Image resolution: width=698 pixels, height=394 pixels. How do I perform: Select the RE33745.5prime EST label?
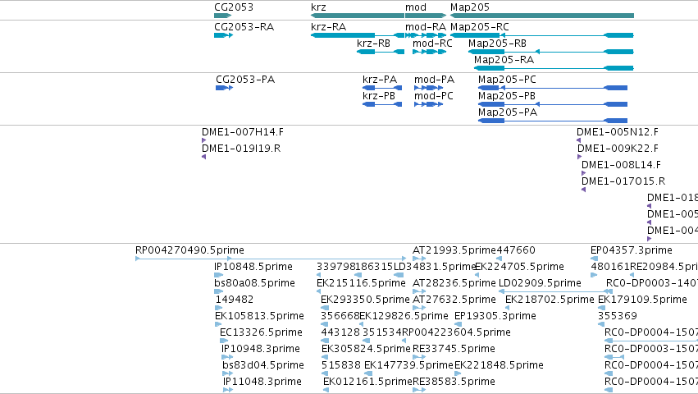(x=454, y=350)
